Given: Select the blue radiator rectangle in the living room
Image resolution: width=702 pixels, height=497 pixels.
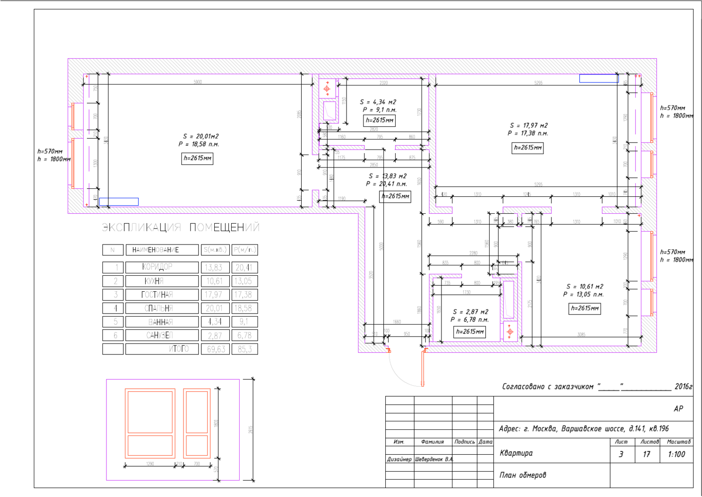Looking at the screenshot, I should tap(599, 79).
